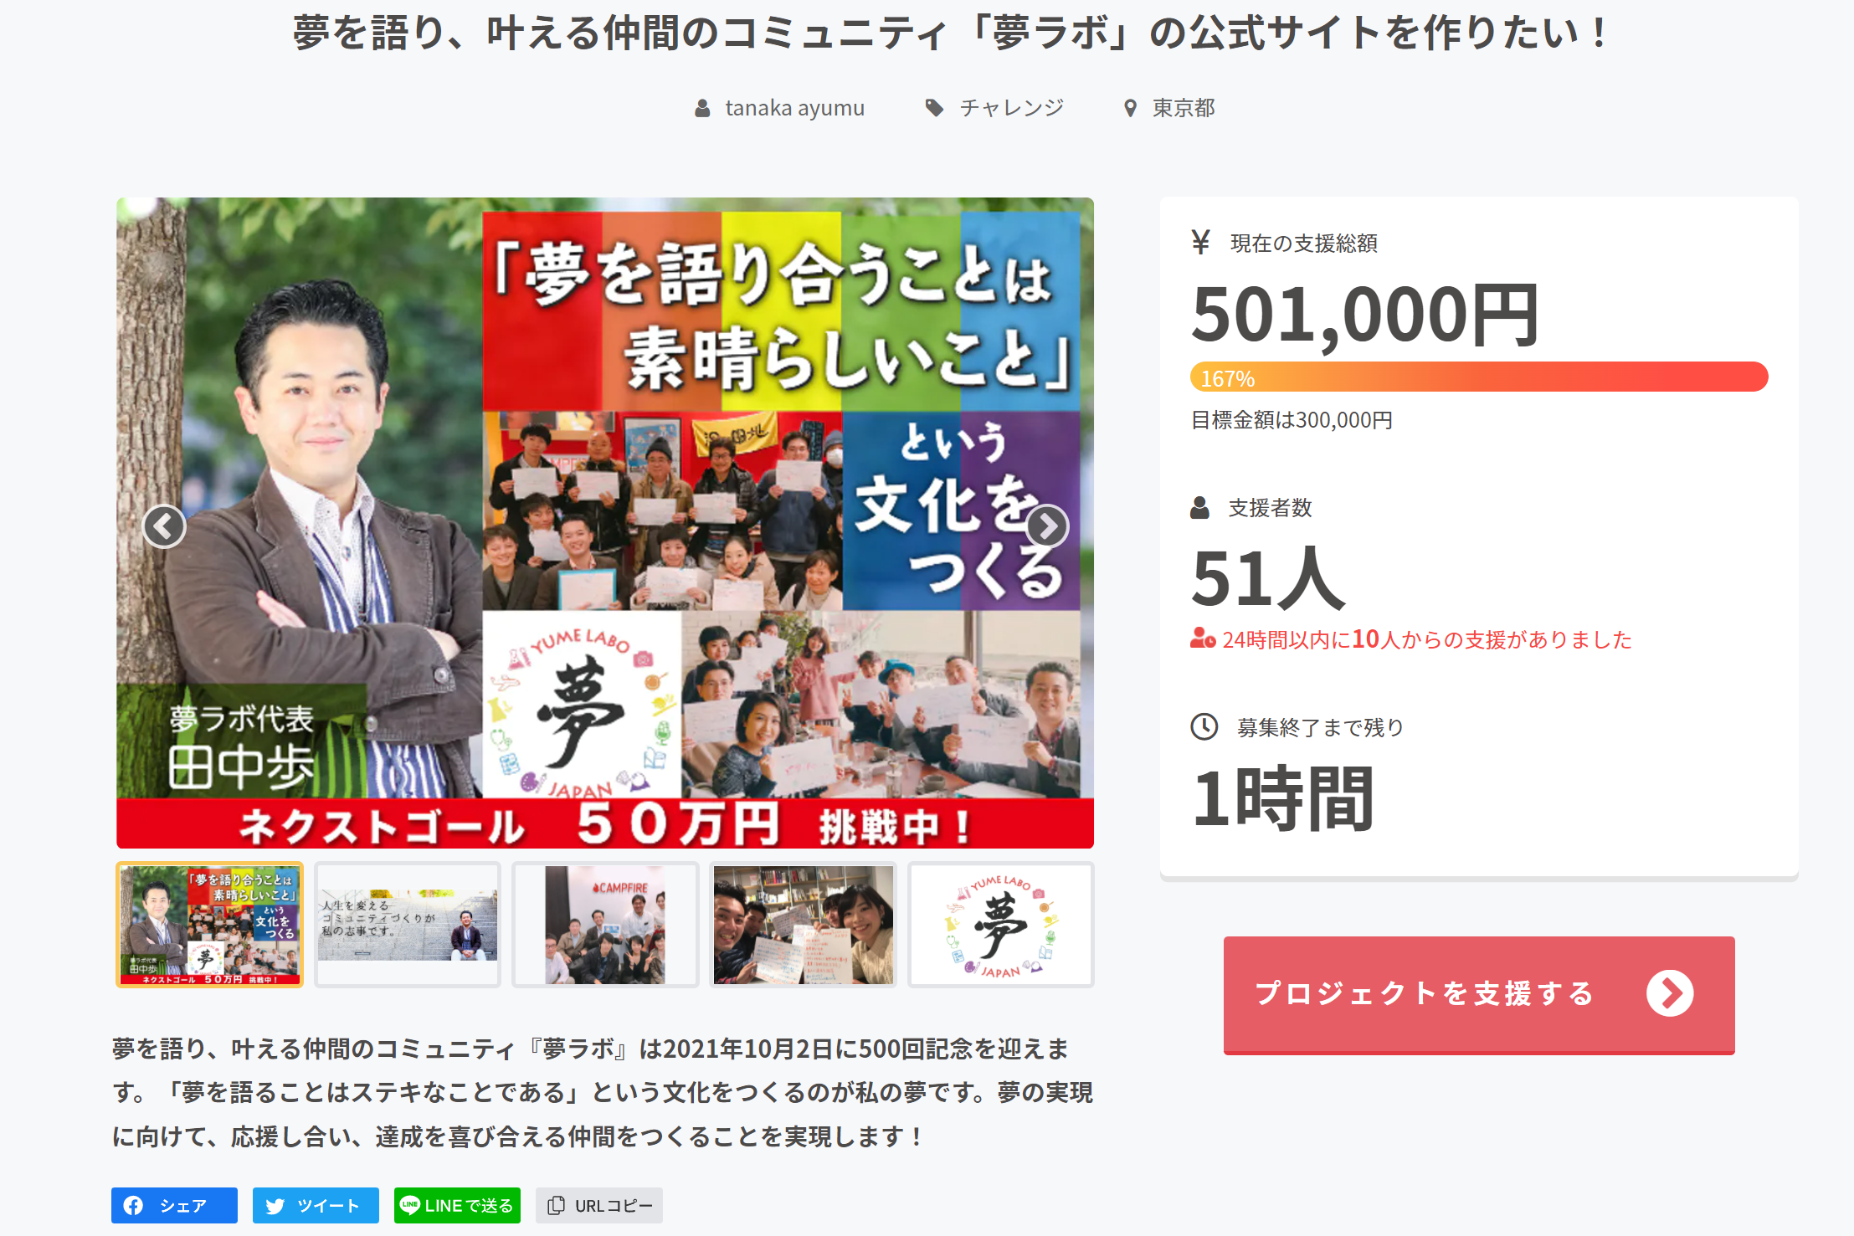The height and width of the screenshot is (1236, 1854).
Task: Select the CAMPFIRE group photo thumbnail
Action: [x=605, y=925]
